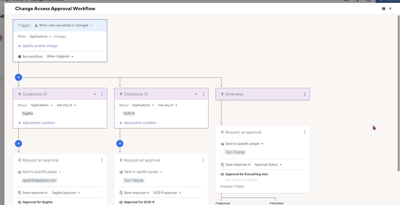This screenshot has width=400, height=205.
Task: Click the filter icon in Sagitta Conditions header
Action: pos(20,94)
